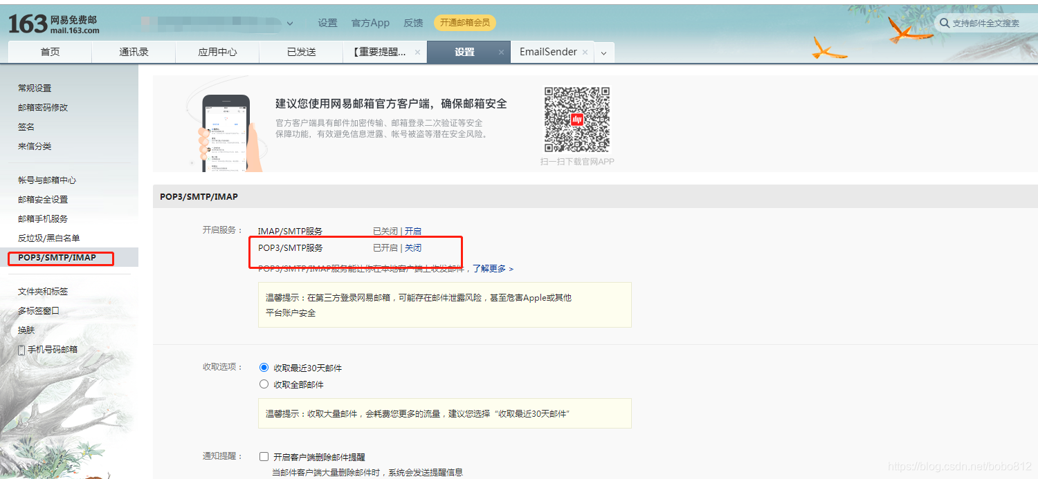The width and height of the screenshot is (1038, 479).
Task: Click the 反馈 link
Action: [413, 23]
